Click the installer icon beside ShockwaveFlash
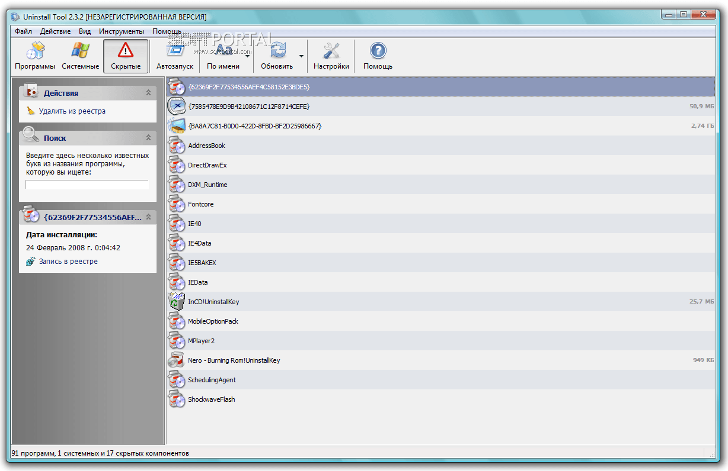The width and height of the screenshot is (728, 471). coord(177,399)
